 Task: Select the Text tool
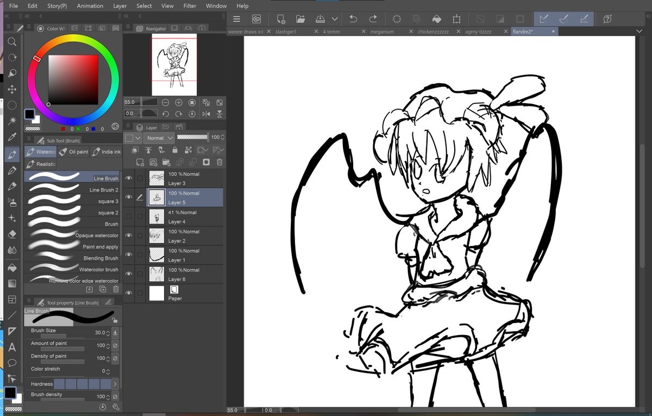click(12, 347)
